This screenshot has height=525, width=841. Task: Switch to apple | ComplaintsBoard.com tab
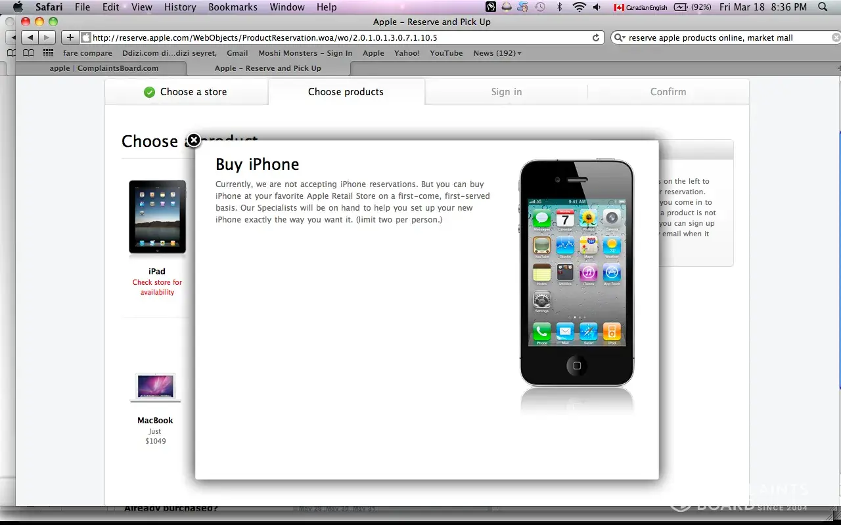(x=104, y=68)
